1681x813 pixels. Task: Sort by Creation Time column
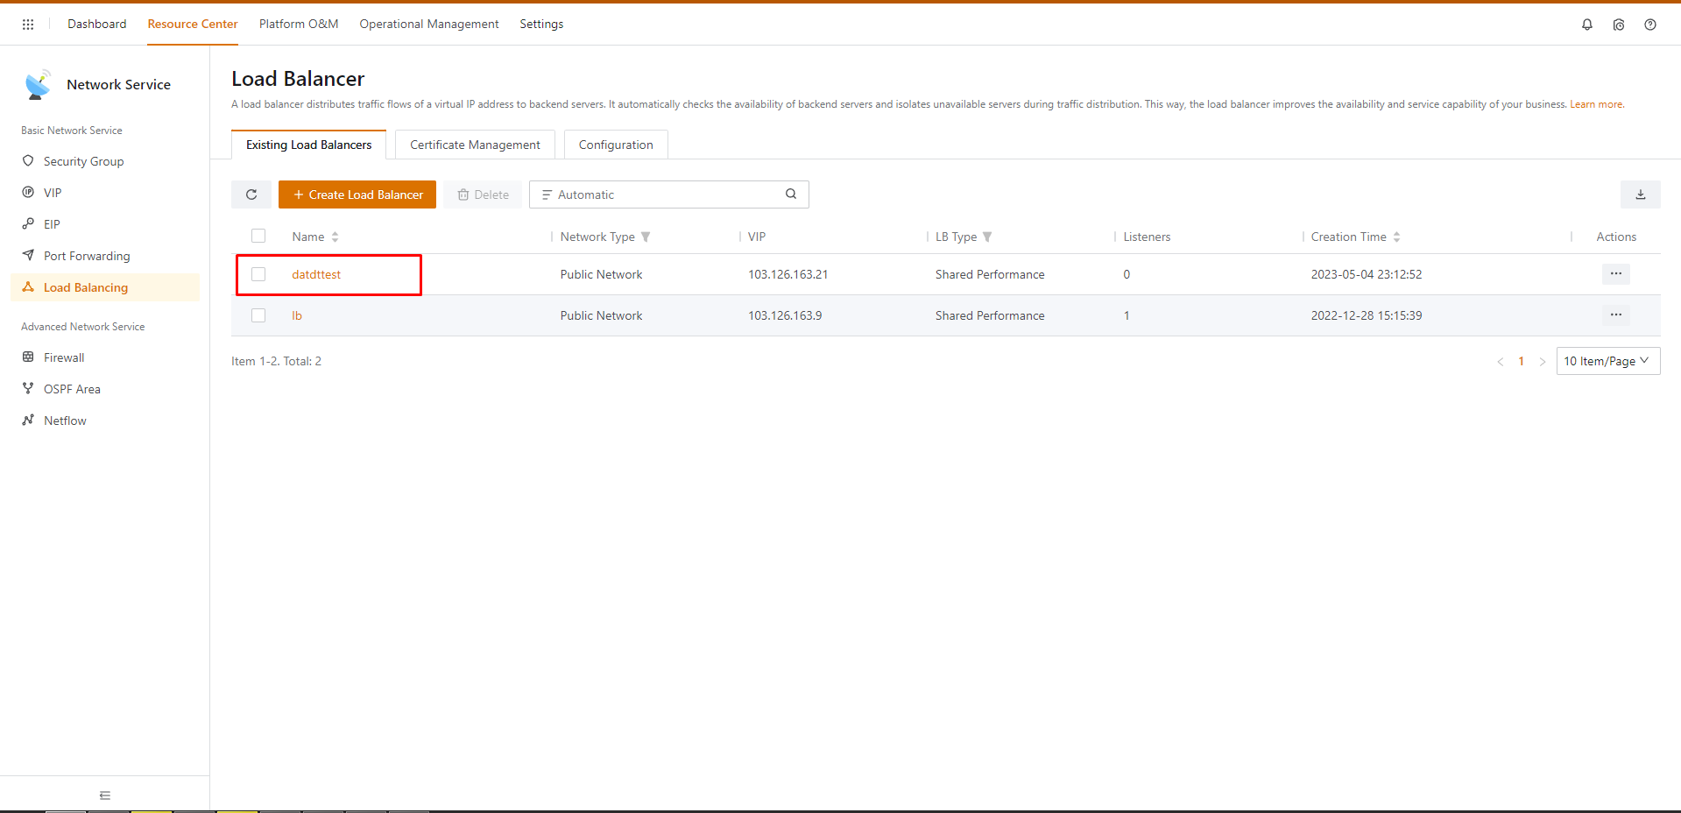1396,237
